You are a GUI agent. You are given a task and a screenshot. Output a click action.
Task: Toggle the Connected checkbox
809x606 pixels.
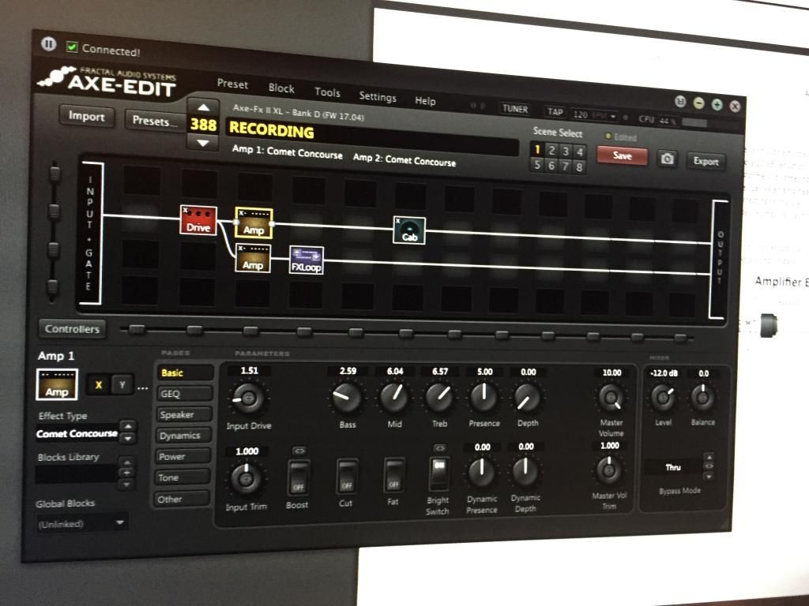[72, 47]
